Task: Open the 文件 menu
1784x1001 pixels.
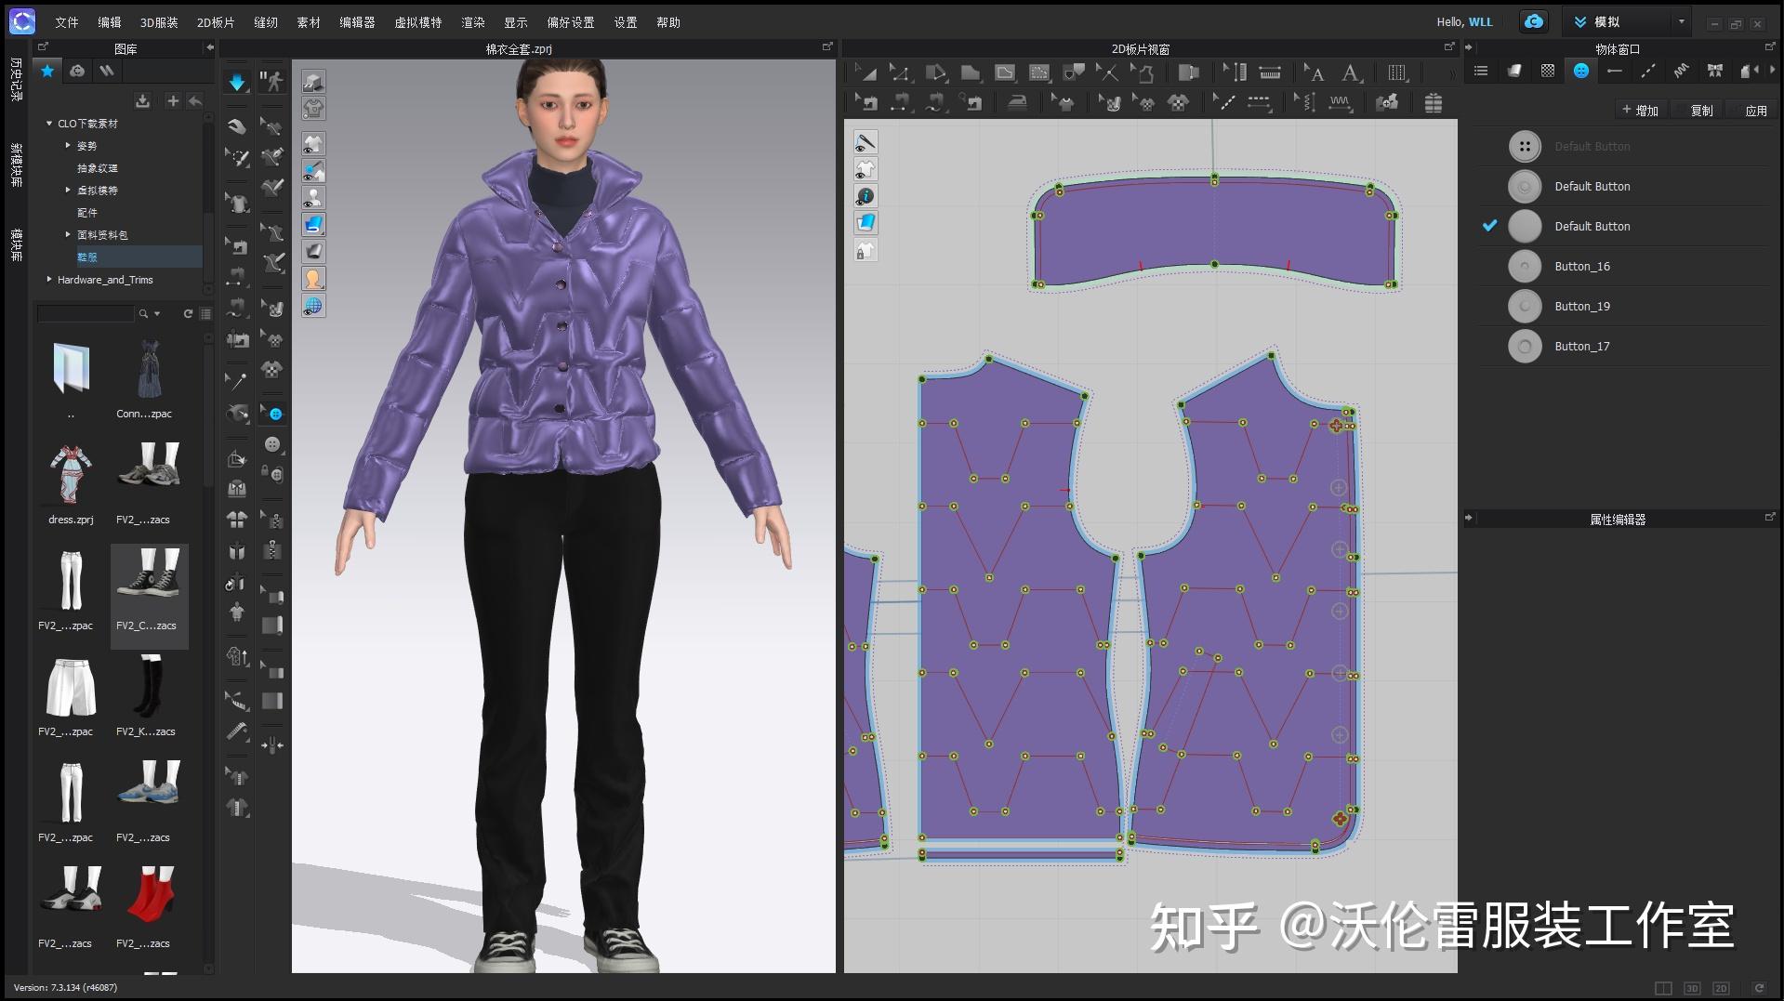Action: pos(66,22)
